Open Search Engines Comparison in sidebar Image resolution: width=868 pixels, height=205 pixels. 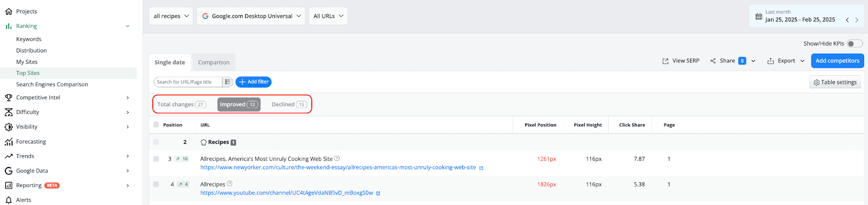pos(52,85)
